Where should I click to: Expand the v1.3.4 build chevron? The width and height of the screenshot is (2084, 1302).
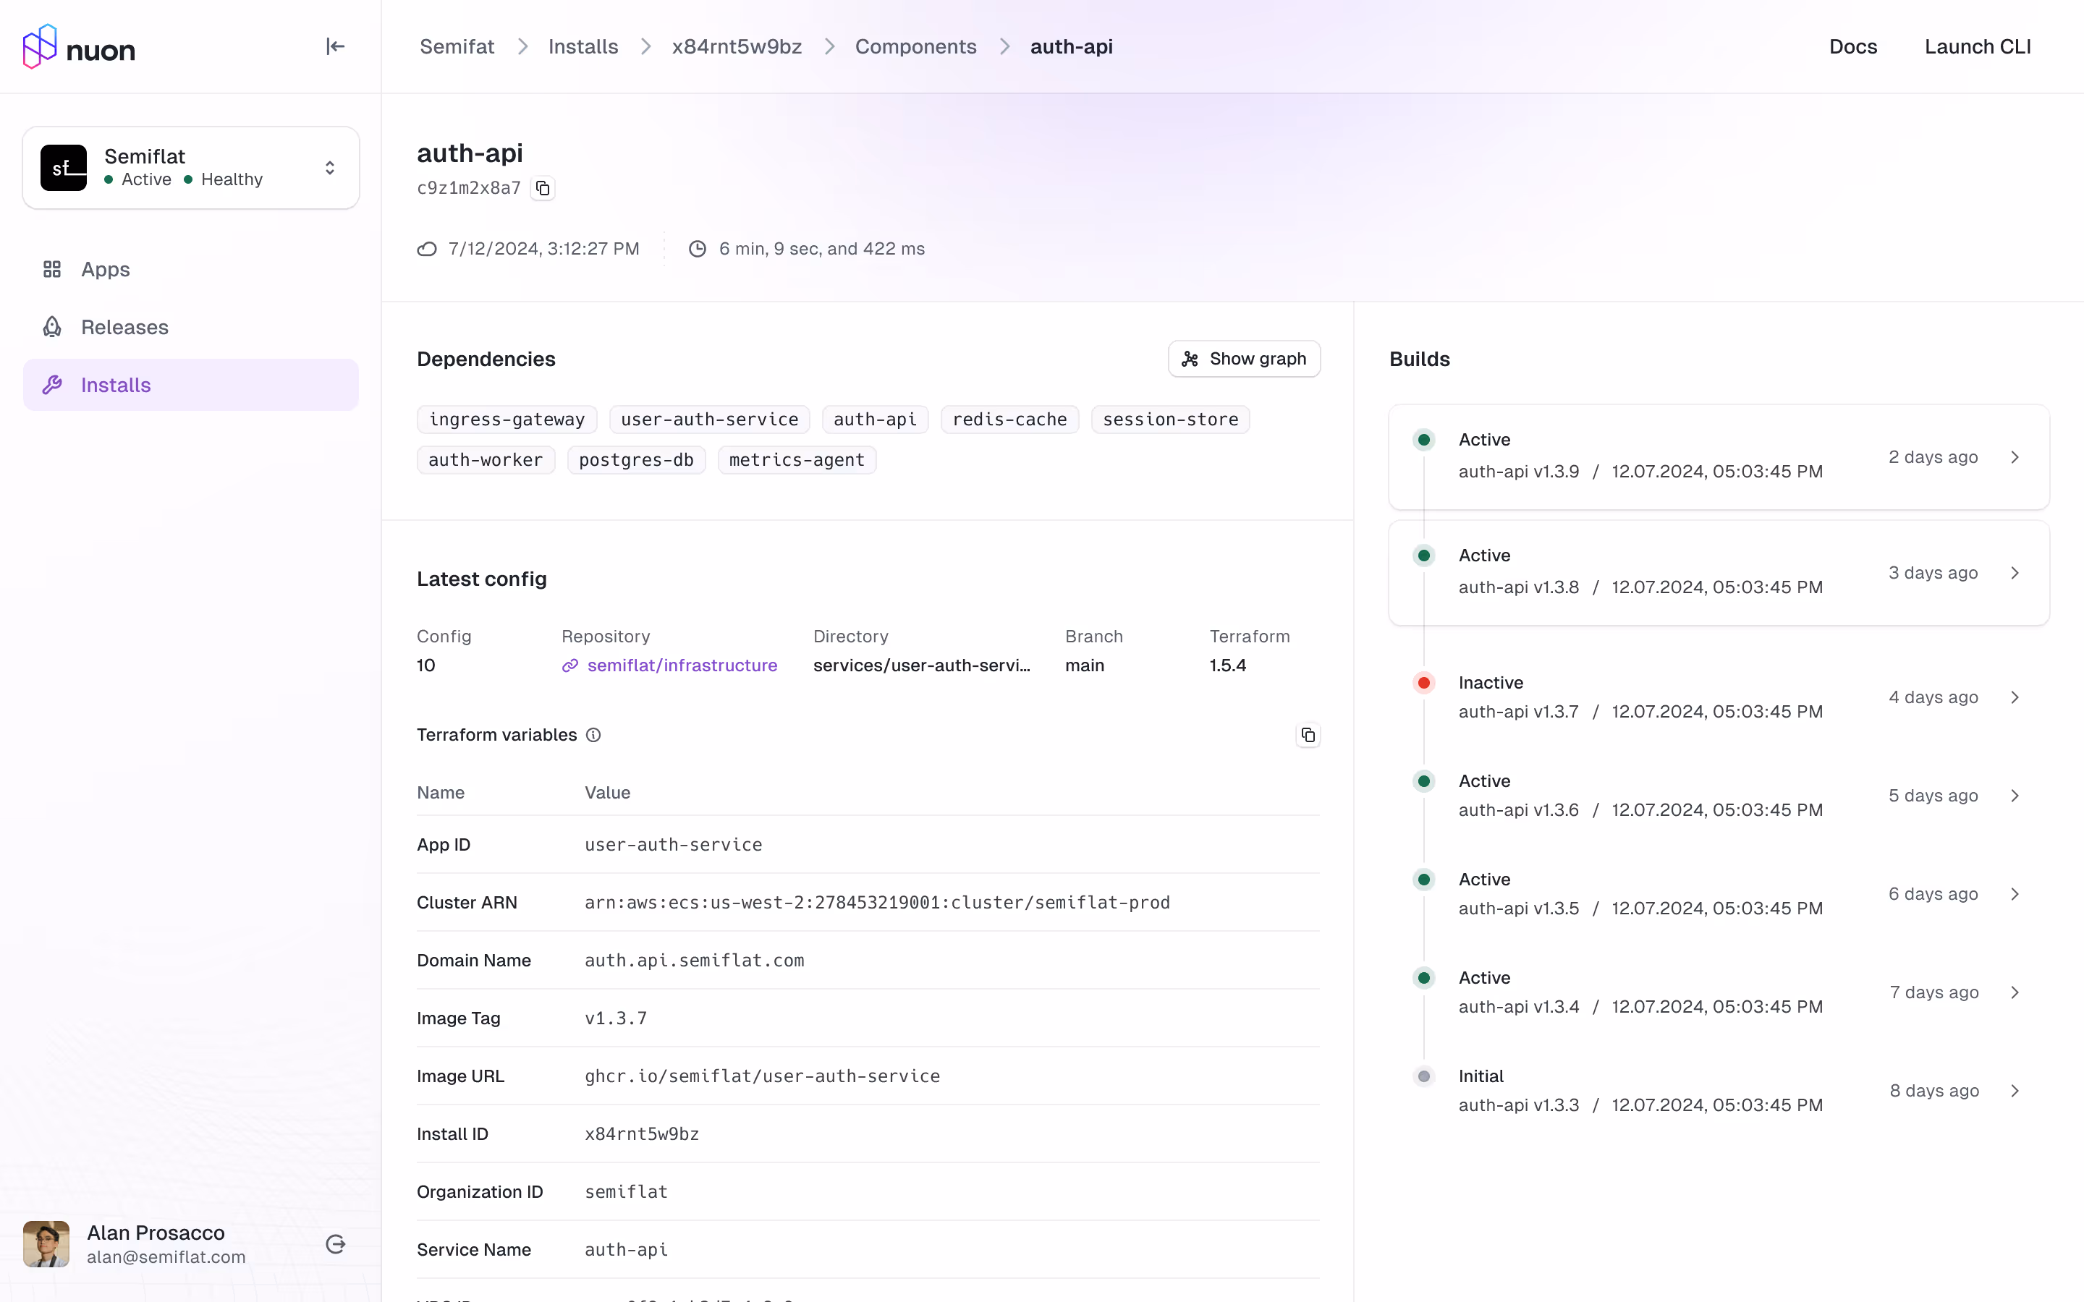2015,992
